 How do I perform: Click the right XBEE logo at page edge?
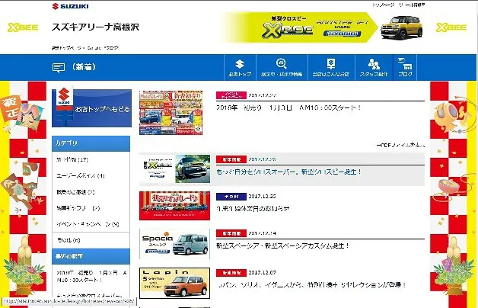pos(451,27)
